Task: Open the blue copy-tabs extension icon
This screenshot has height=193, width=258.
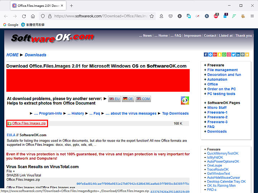Action: click(x=189, y=16)
